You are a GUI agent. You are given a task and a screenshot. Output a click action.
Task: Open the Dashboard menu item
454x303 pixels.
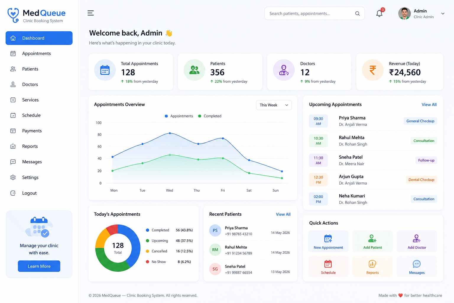point(39,38)
